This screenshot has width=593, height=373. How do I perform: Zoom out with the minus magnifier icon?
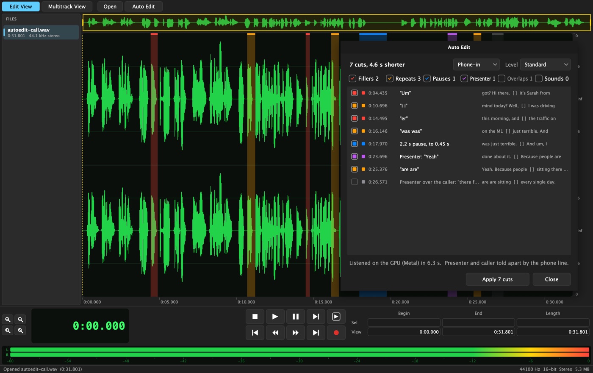[20, 320]
